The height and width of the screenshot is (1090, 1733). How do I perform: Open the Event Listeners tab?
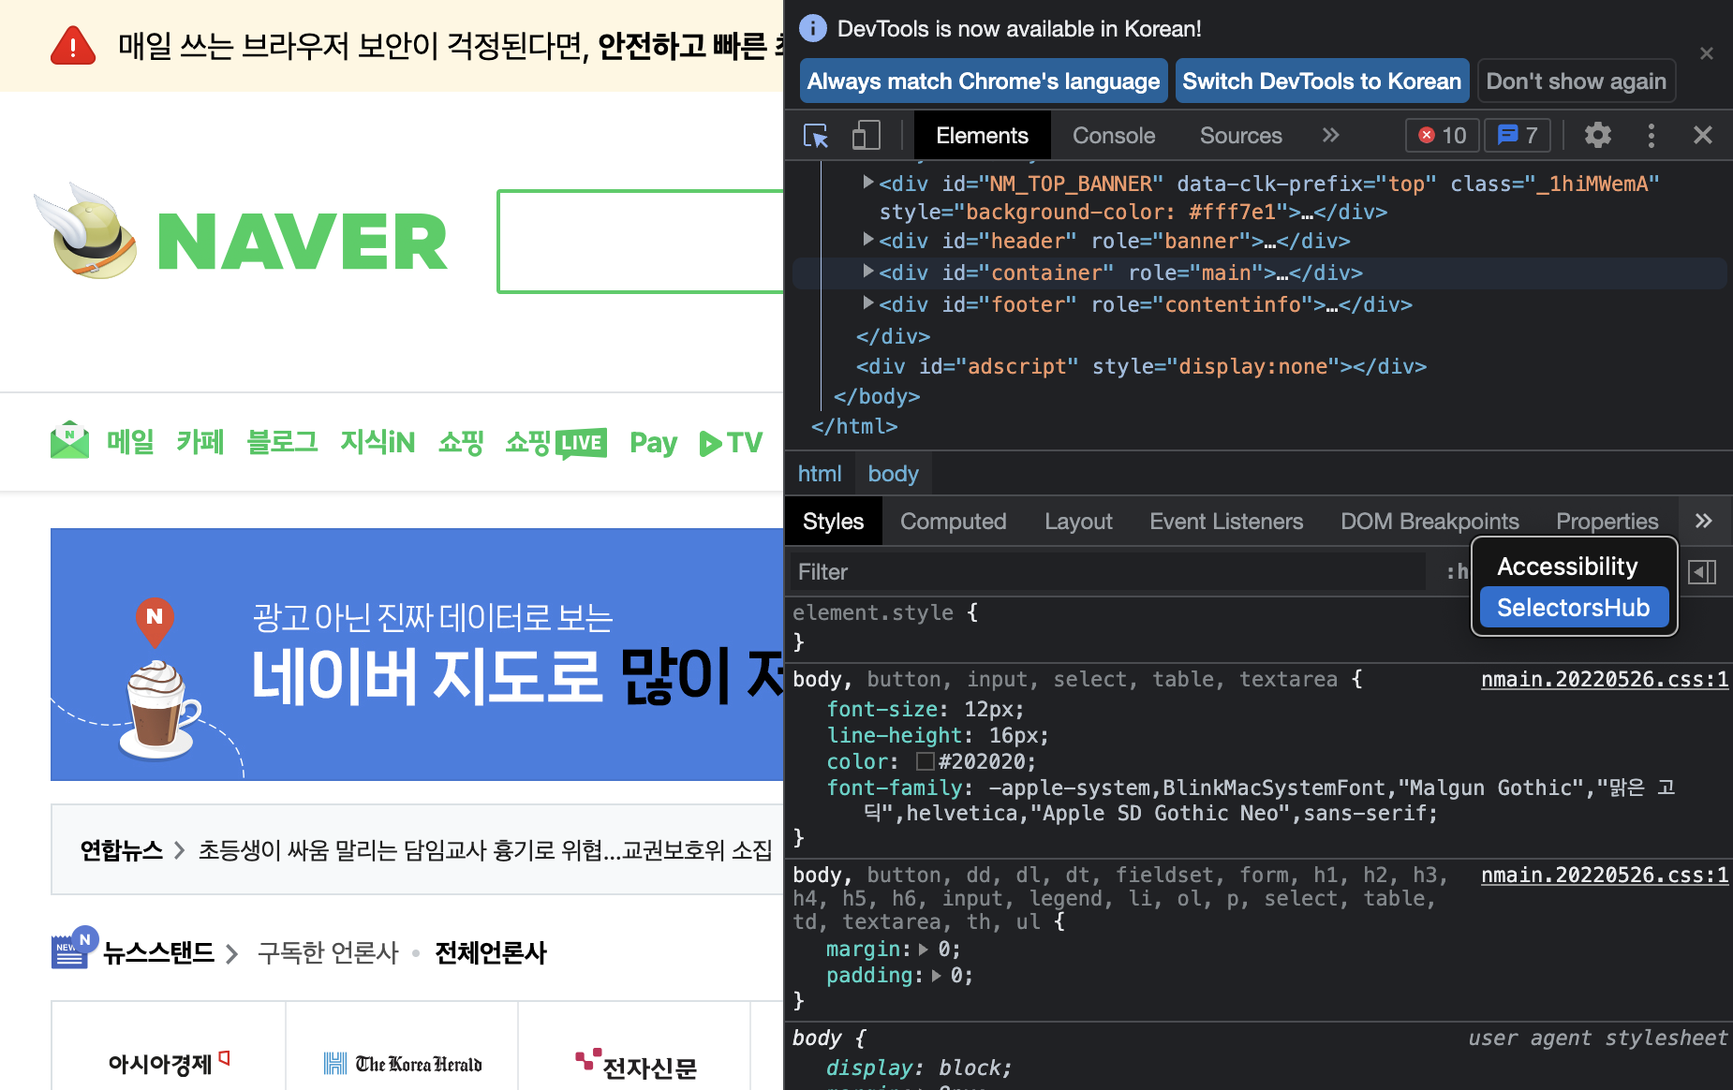[x=1226, y=522]
